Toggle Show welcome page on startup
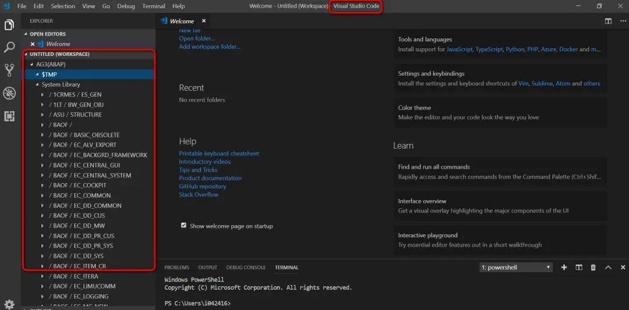The height and width of the screenshot is (310, 629). (183, 226)
